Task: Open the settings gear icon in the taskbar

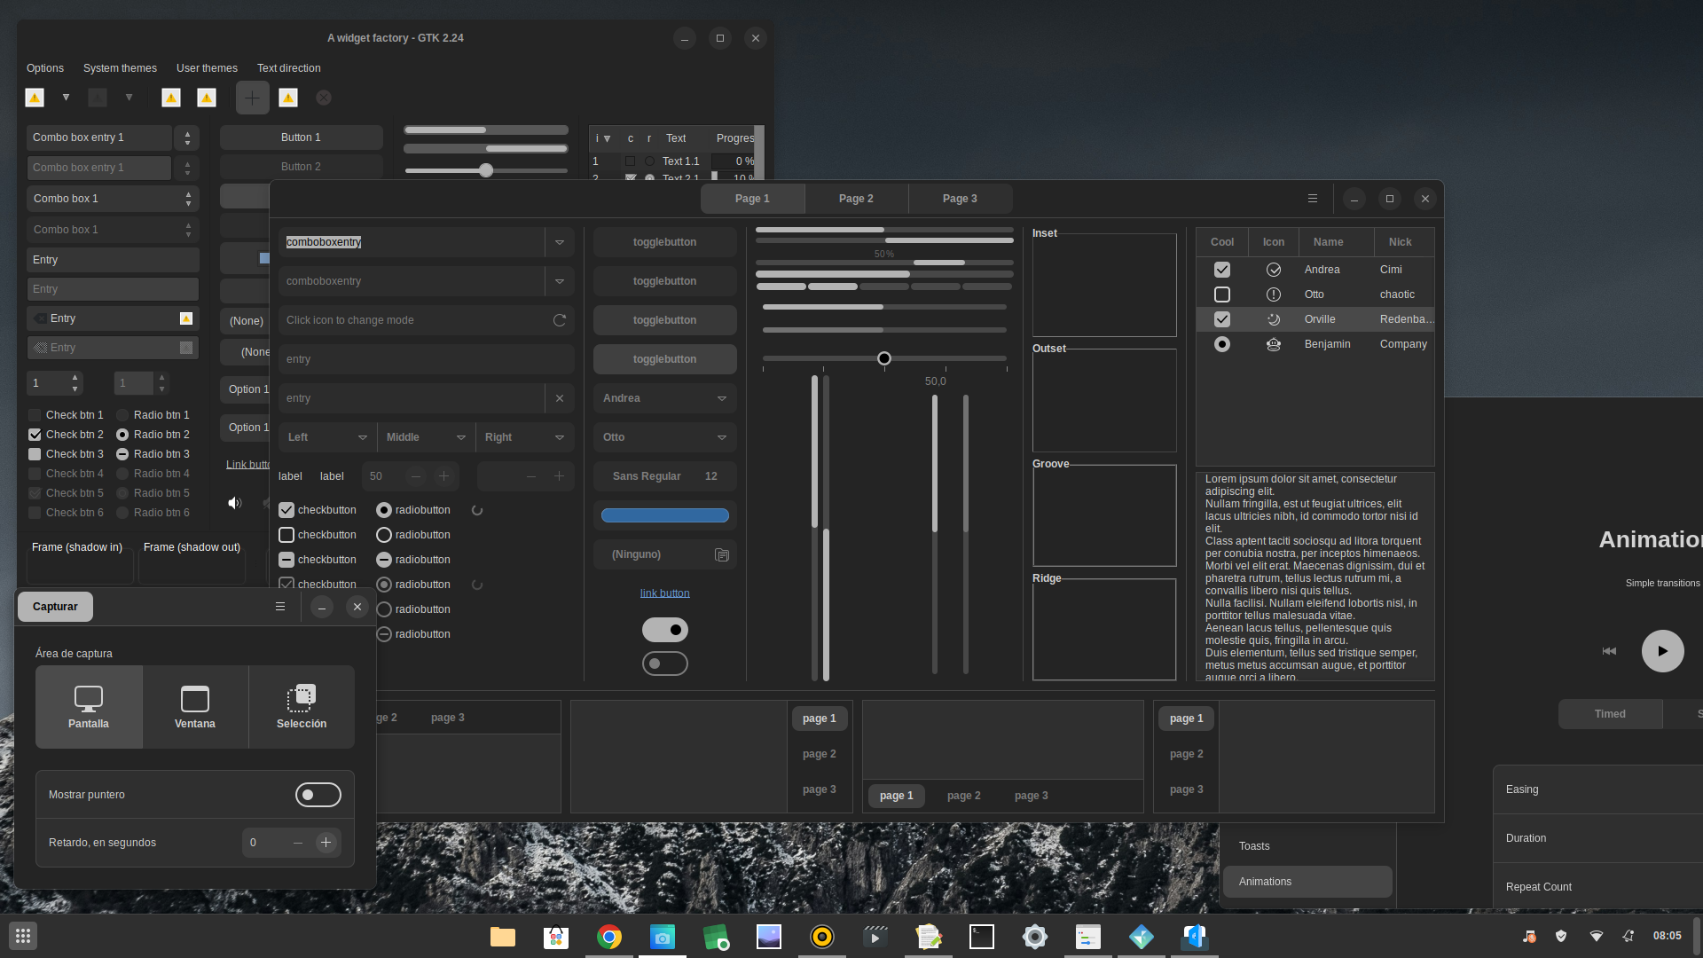Action: tap(1035, 937)
